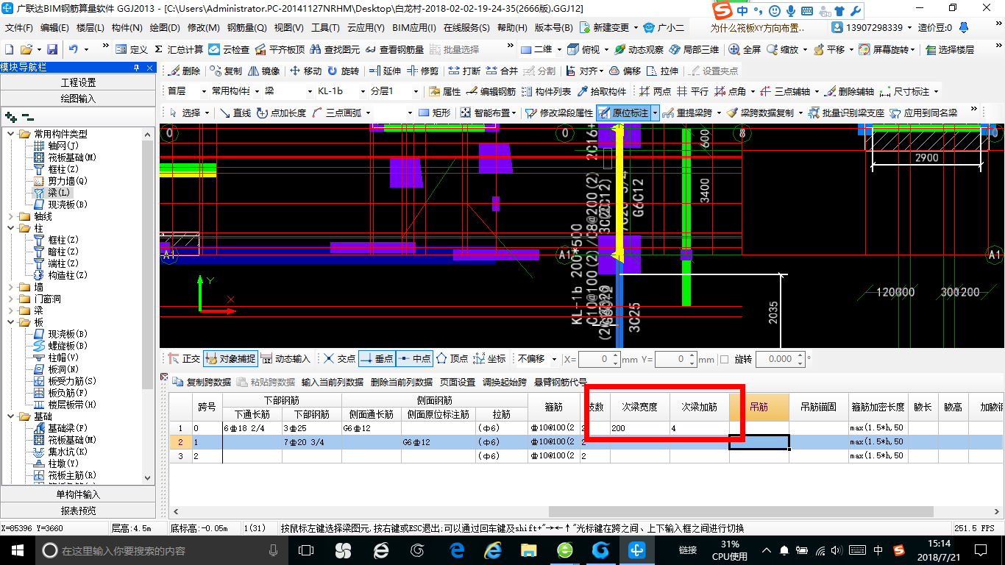Toggle 顶点 vertex snap

[452, 358]
